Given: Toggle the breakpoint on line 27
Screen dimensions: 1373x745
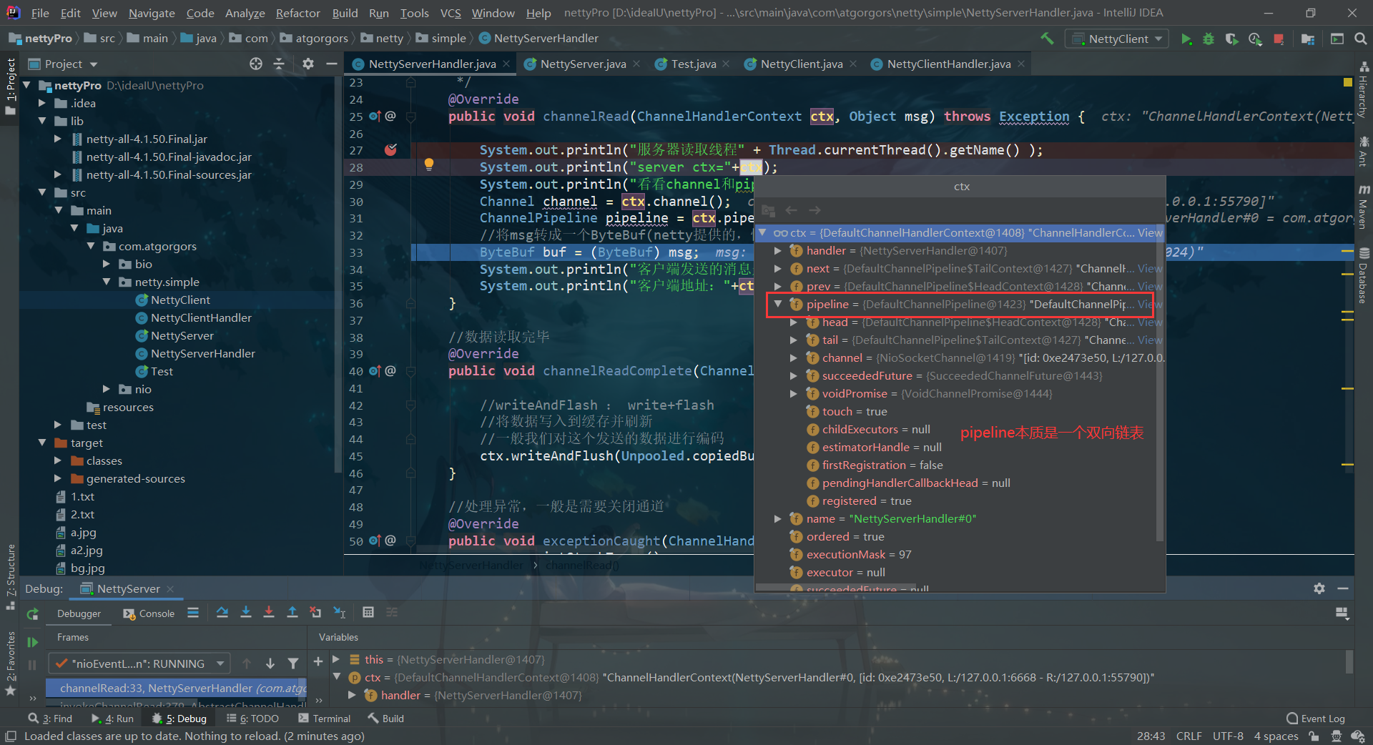Looking at the screenshot, I should [390, 150].
